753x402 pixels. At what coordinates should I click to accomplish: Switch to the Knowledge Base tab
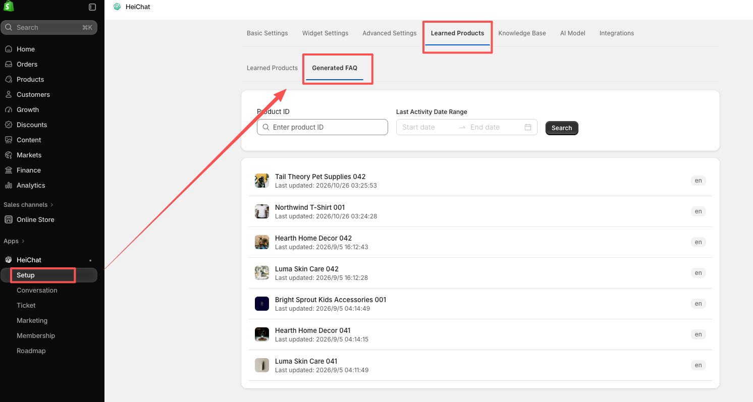[522, 33]
